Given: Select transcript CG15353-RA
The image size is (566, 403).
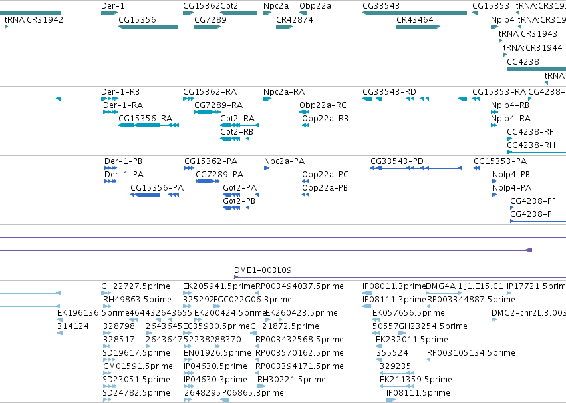Looking at the screenshot, I should click(476, 99).
